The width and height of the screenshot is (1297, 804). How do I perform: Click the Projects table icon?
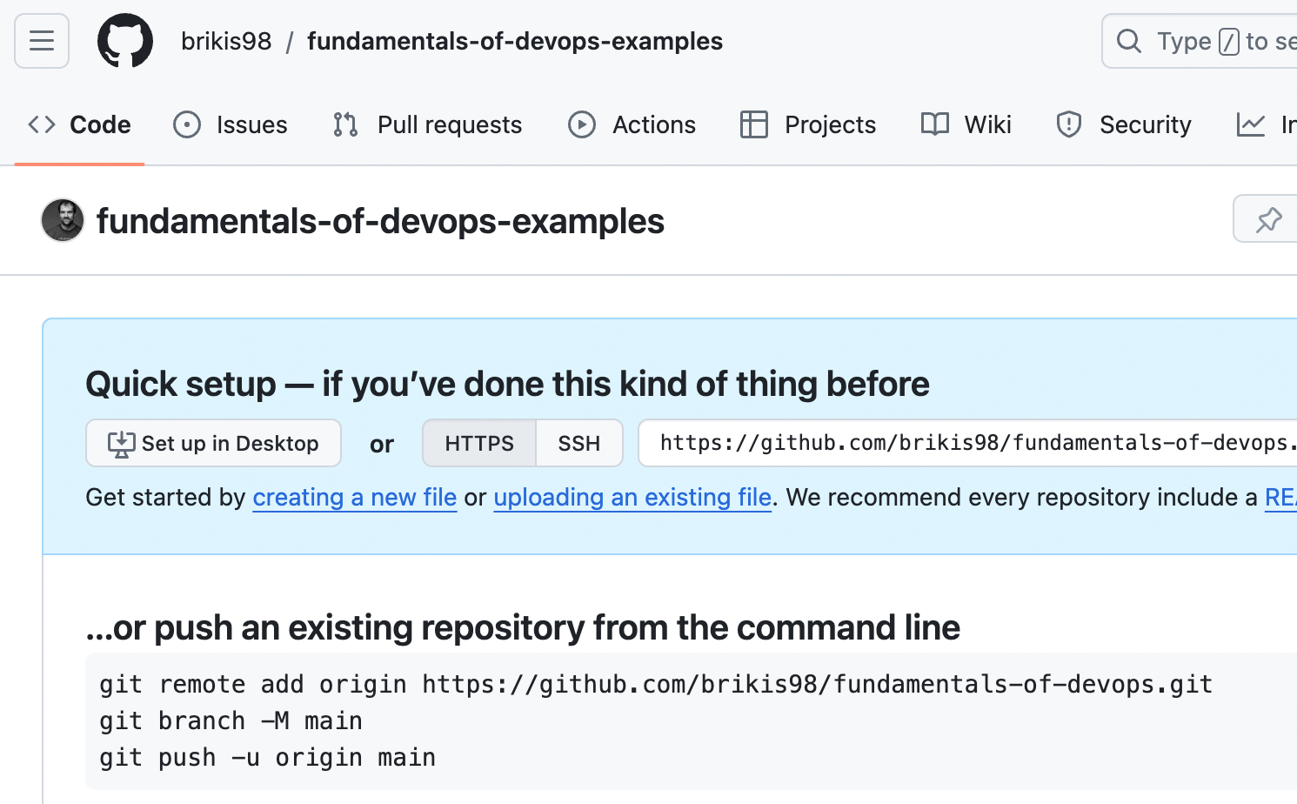(754, 124)
